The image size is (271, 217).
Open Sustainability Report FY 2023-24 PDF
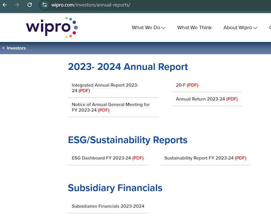(x=205, y=158)
